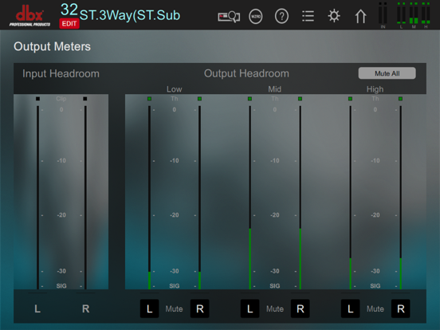The height and width of the screenshot is (330, 440).
Task: Click the High right threshold indicator
Action: coord(400,99)
